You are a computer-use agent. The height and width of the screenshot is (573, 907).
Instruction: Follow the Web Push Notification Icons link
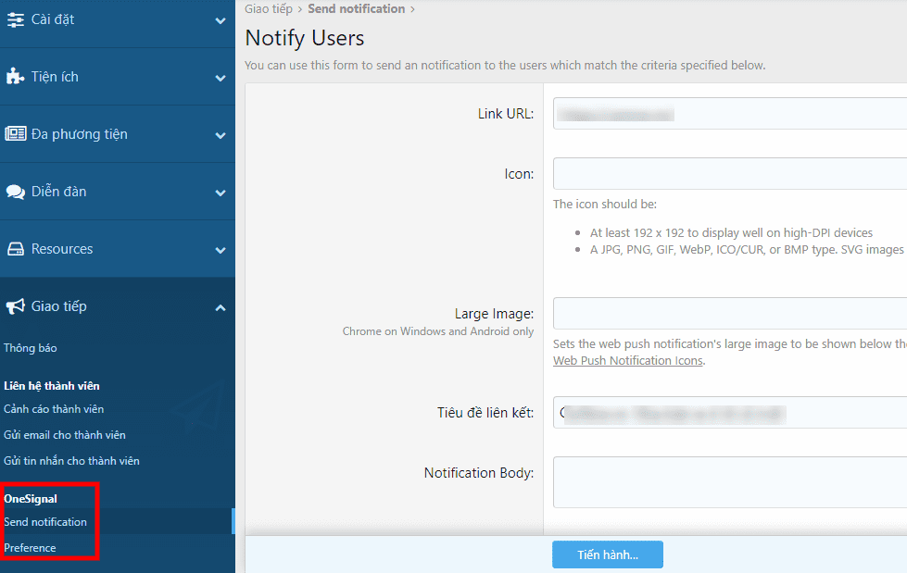[628, 360]
